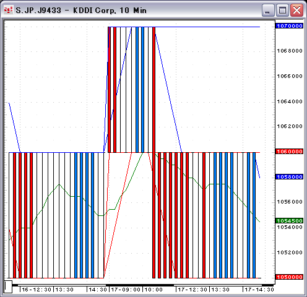This screenshot has height=297, width=307.
Task: Click the 10:00 time axis label
Action: [153, 290]
